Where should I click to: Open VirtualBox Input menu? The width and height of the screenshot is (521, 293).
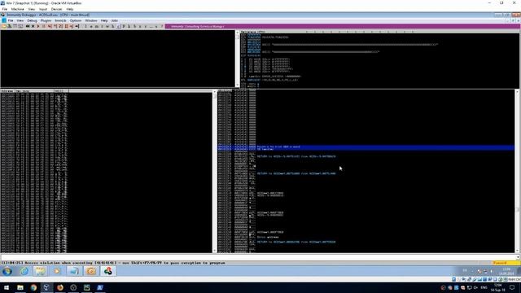click(43, 9)
